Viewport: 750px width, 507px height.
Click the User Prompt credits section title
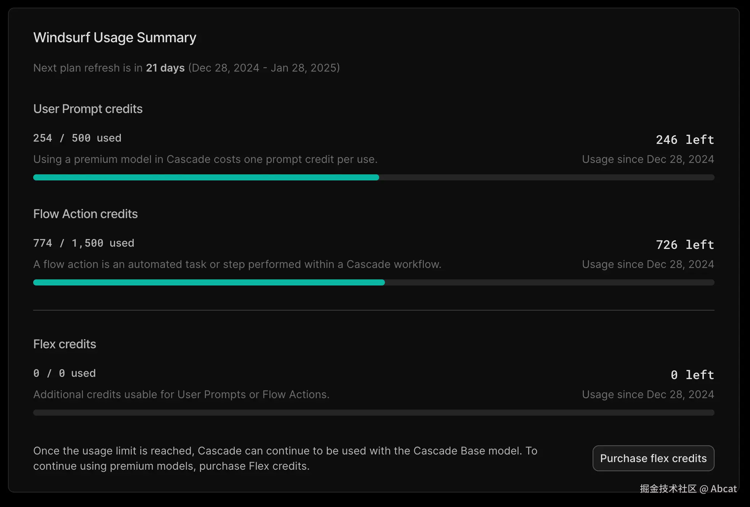[88, 109]
